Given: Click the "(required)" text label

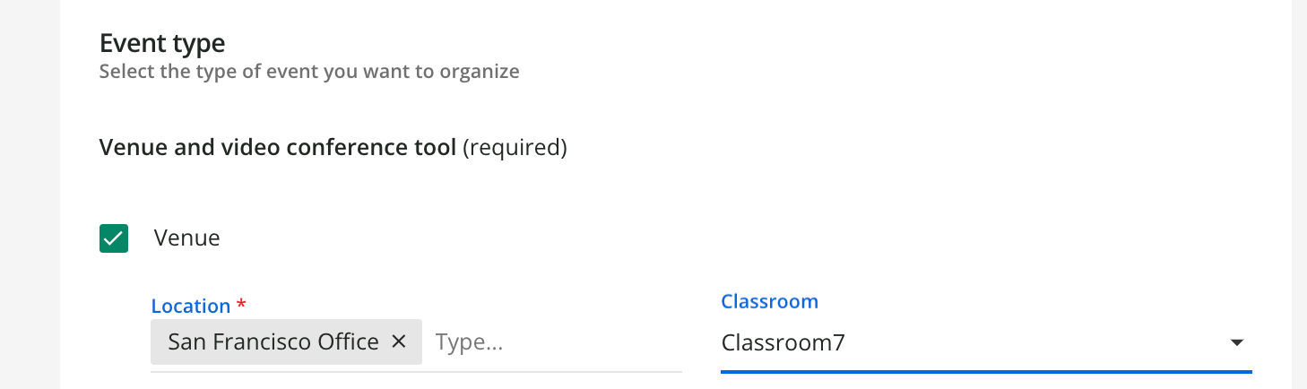Looking at the screenshot, I should 515,147.
